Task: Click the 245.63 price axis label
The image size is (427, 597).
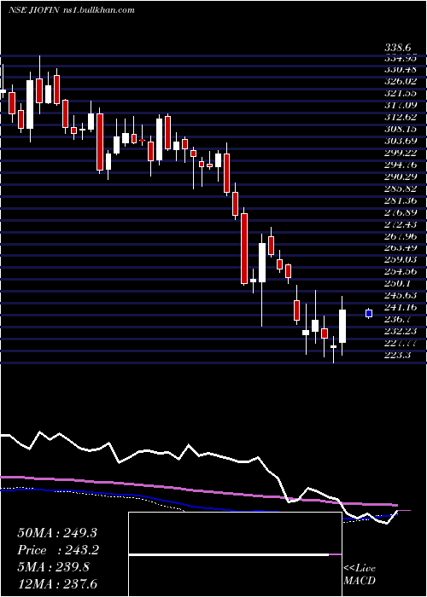Action: [400, 295]
